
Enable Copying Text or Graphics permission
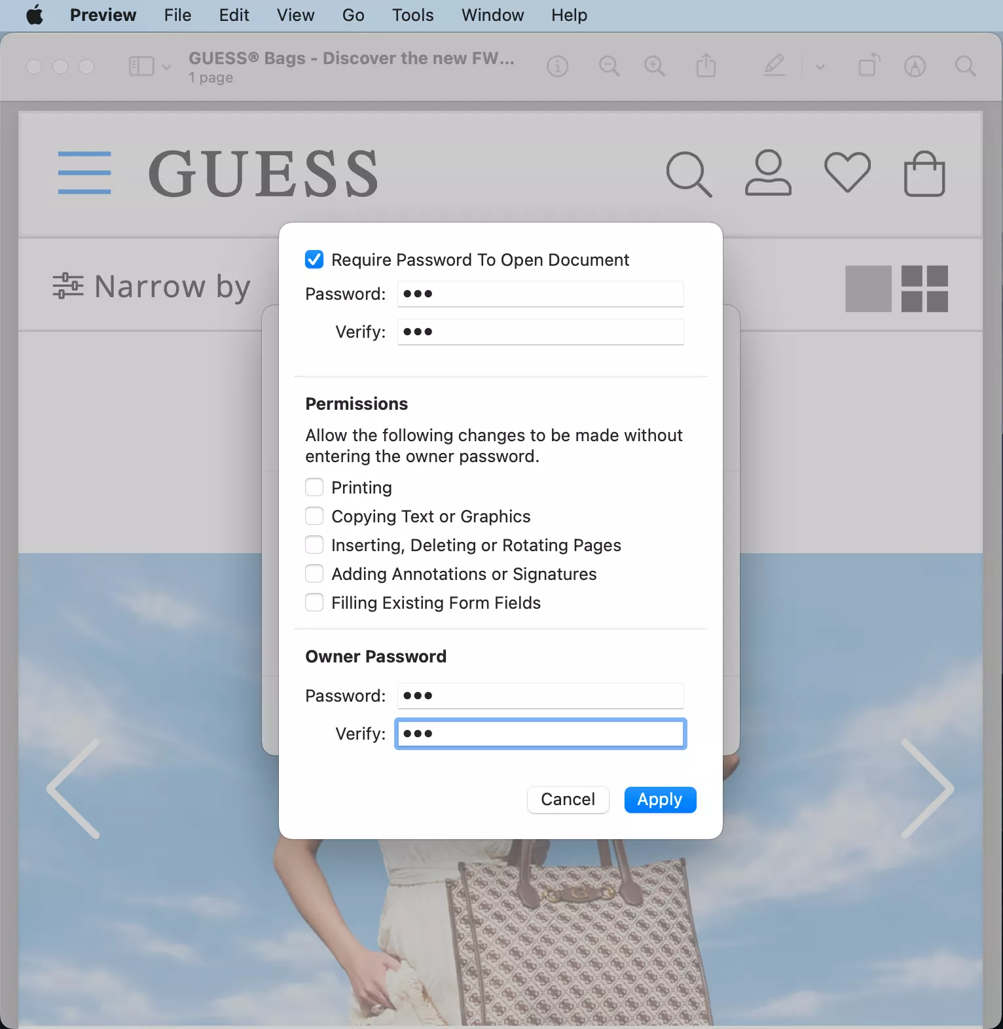coord(314,516)
